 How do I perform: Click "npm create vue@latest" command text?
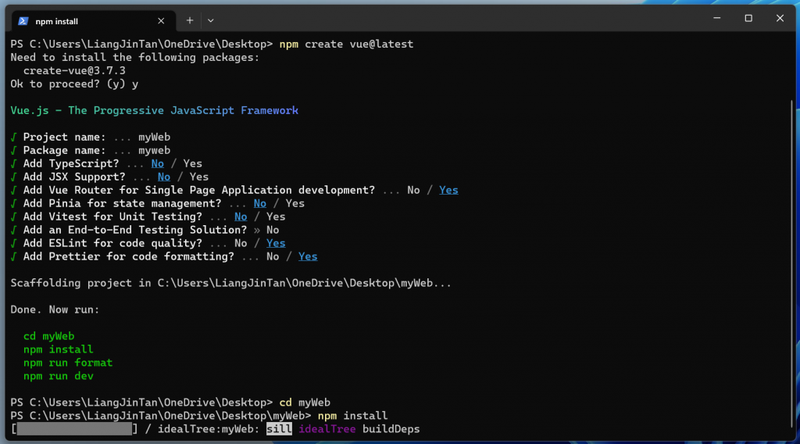click(x=346, y=44)
